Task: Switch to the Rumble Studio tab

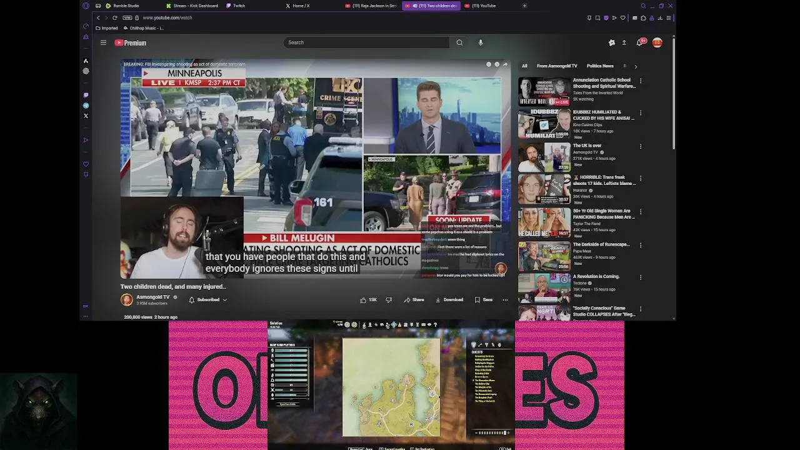Action: (x=122, y=6)
